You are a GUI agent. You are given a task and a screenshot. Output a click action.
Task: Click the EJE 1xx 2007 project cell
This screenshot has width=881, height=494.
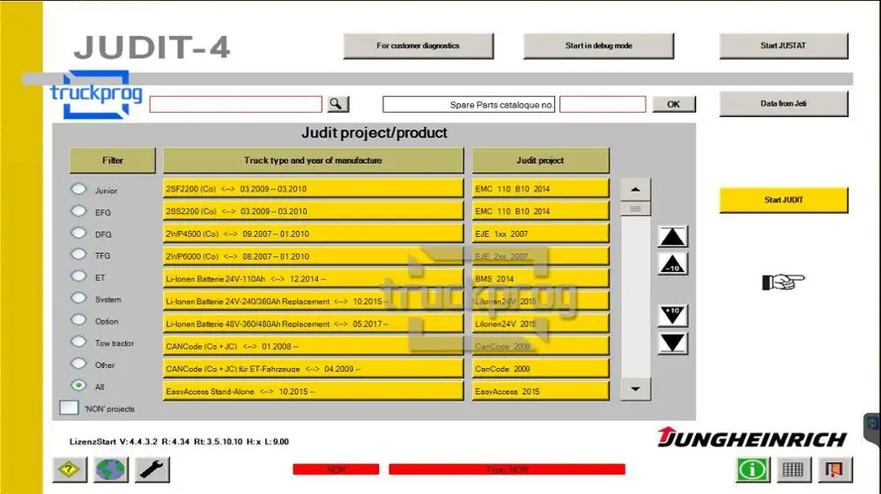click(x=541, y=233)
